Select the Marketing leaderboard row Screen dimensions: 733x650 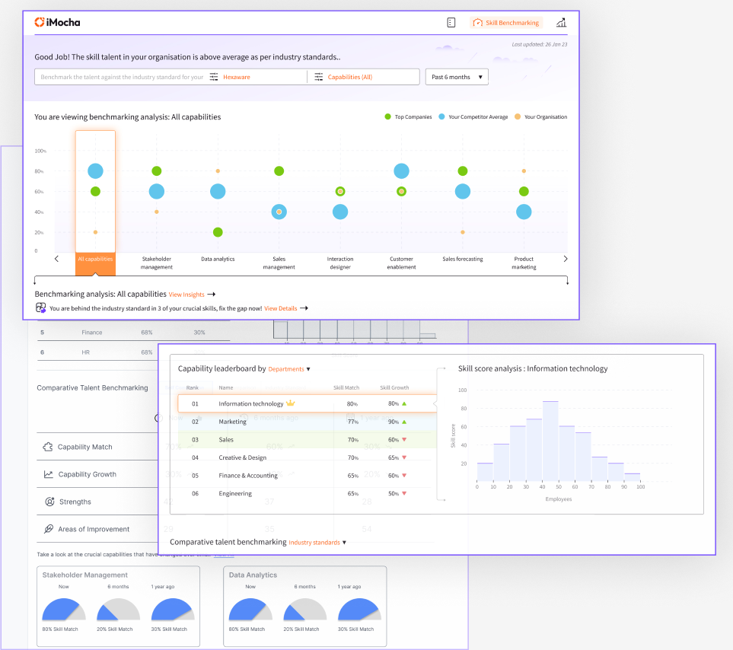304,422
